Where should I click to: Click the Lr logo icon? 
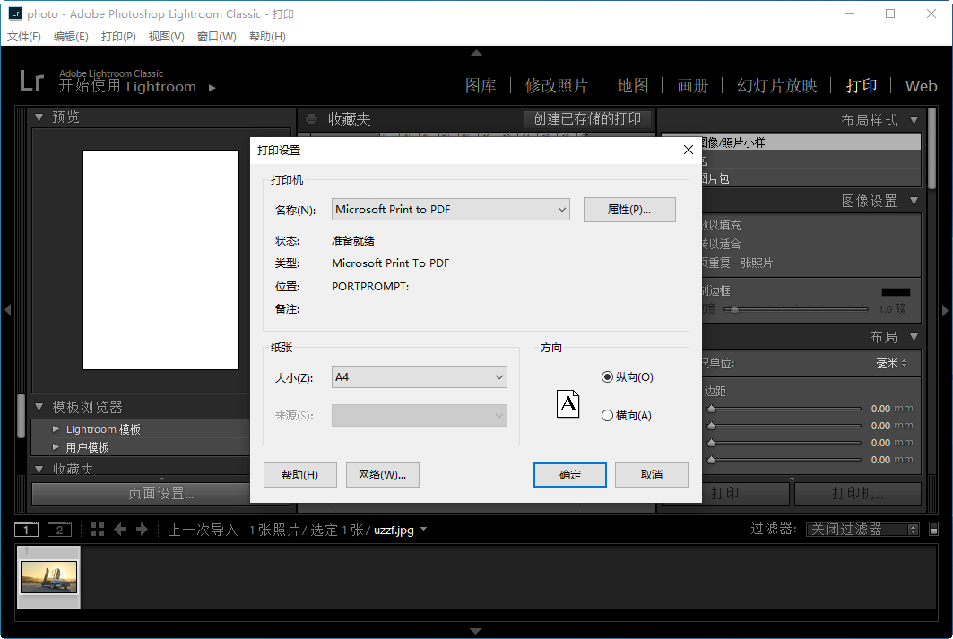click(31, 82)
